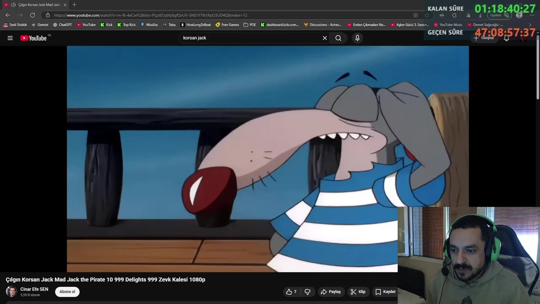The width and height of the screenshot is (540, 304).
Task: Open the dashboard.kick.com bookmark
Action: (x=280, y=25)
